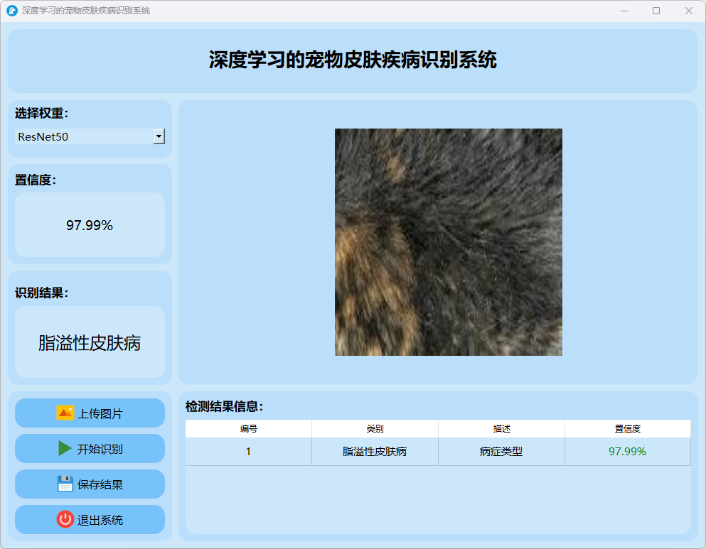This screenshot has width=706, height=549.
Task: Click the picture icon on 上传图片 button
Action: click(65, 413)
